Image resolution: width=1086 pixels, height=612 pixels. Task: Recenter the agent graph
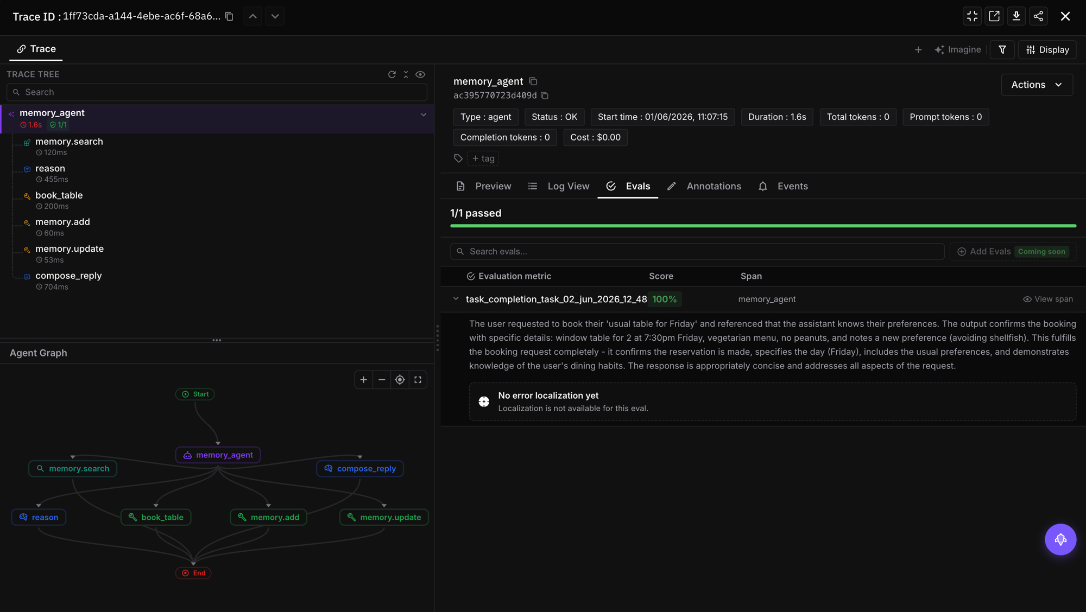tap(400, 380)
